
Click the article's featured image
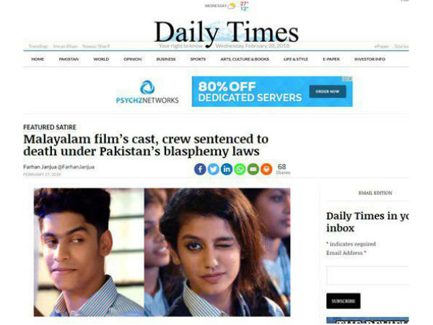click(162, 252)
